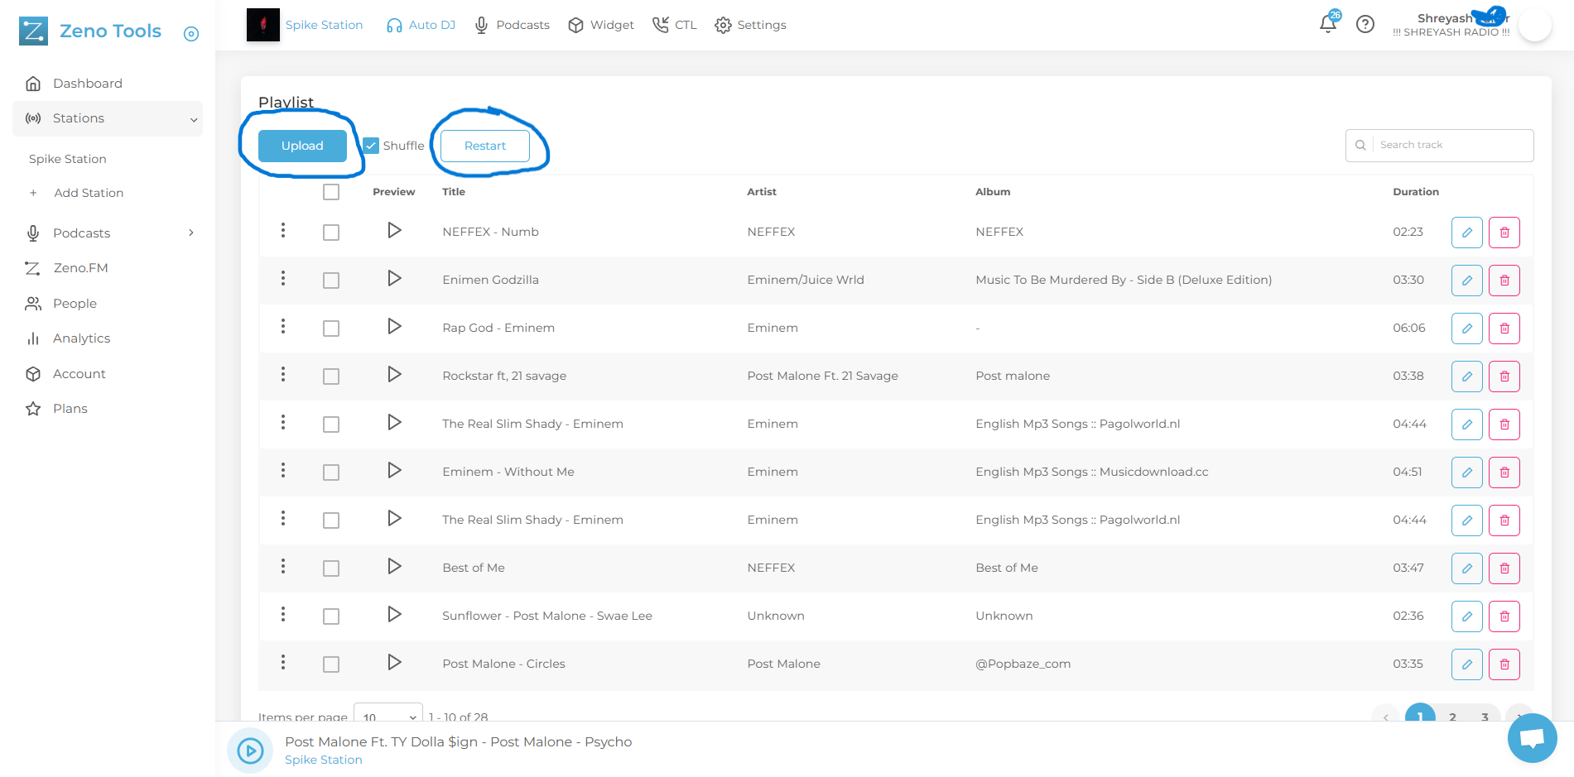Open row menu for Eminem - Without Me
Screen dimensions: 1574x777
283,470
